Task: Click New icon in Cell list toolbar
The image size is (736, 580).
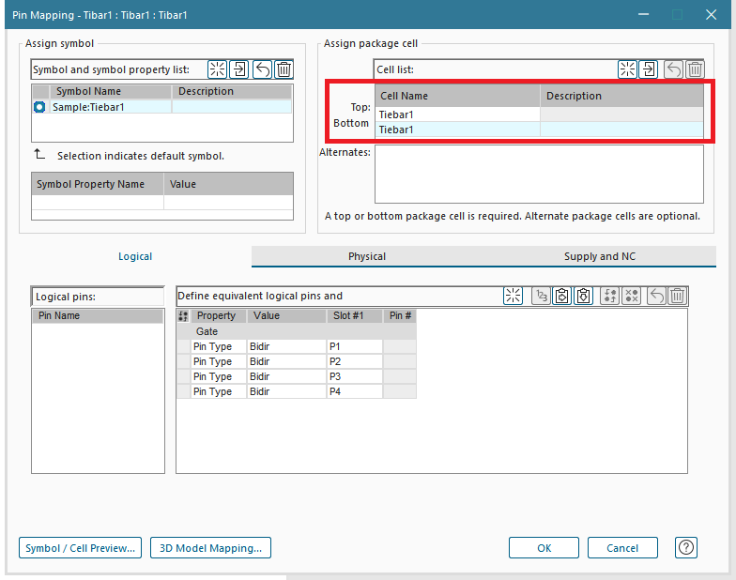Action: click(627, 69)
